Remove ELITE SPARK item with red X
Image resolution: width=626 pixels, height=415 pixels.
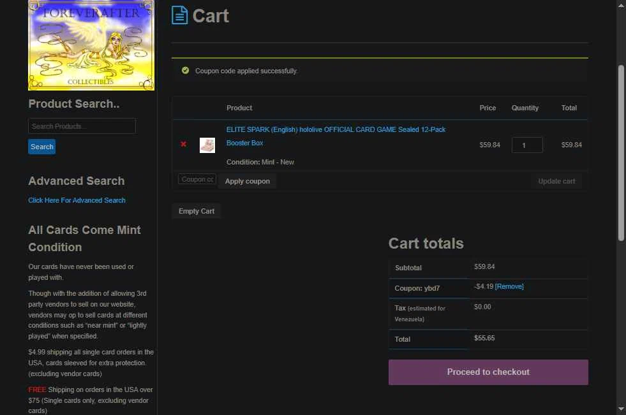(x=183, y=144)
